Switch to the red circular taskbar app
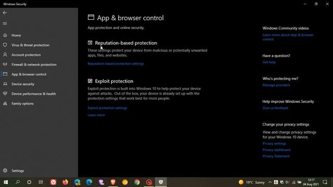 149,182
